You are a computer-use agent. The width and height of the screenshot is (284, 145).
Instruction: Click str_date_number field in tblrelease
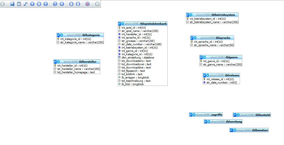click(x=222, y=82)
